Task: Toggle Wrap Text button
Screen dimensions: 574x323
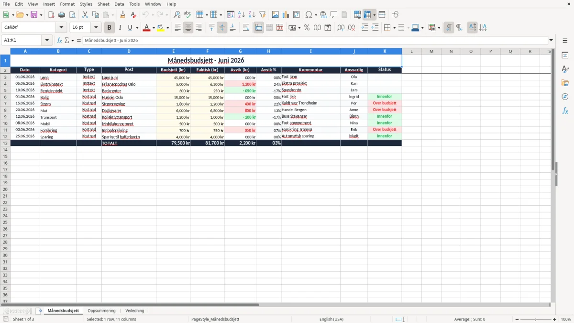Action: pos(246,28)
